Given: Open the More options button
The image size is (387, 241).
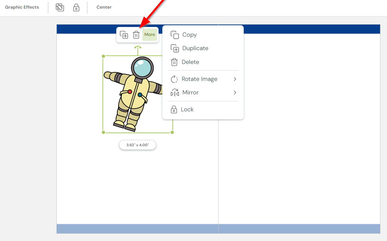Looking at the screenshot, I should click(149, 34).
